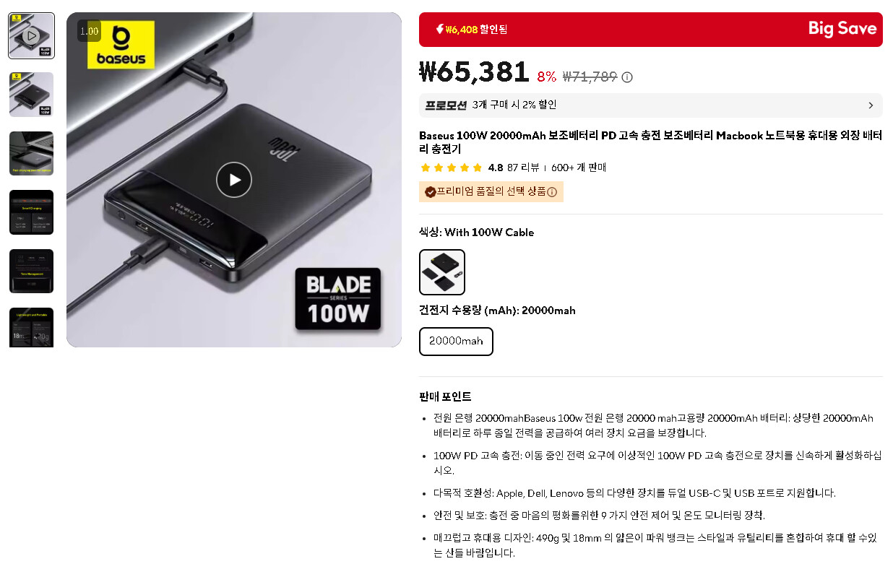This screenshot has width=893, height=564.
Task: View the second product thumbnail image
Action: click(31, 95)
